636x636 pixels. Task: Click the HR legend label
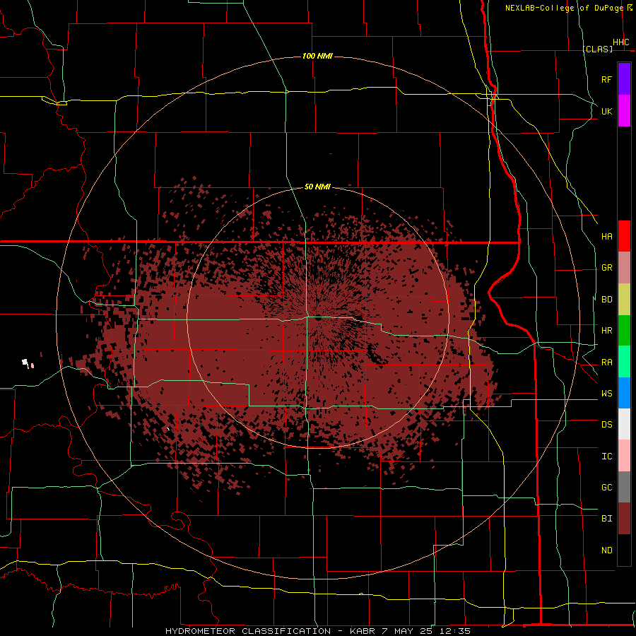coord(606,331)
